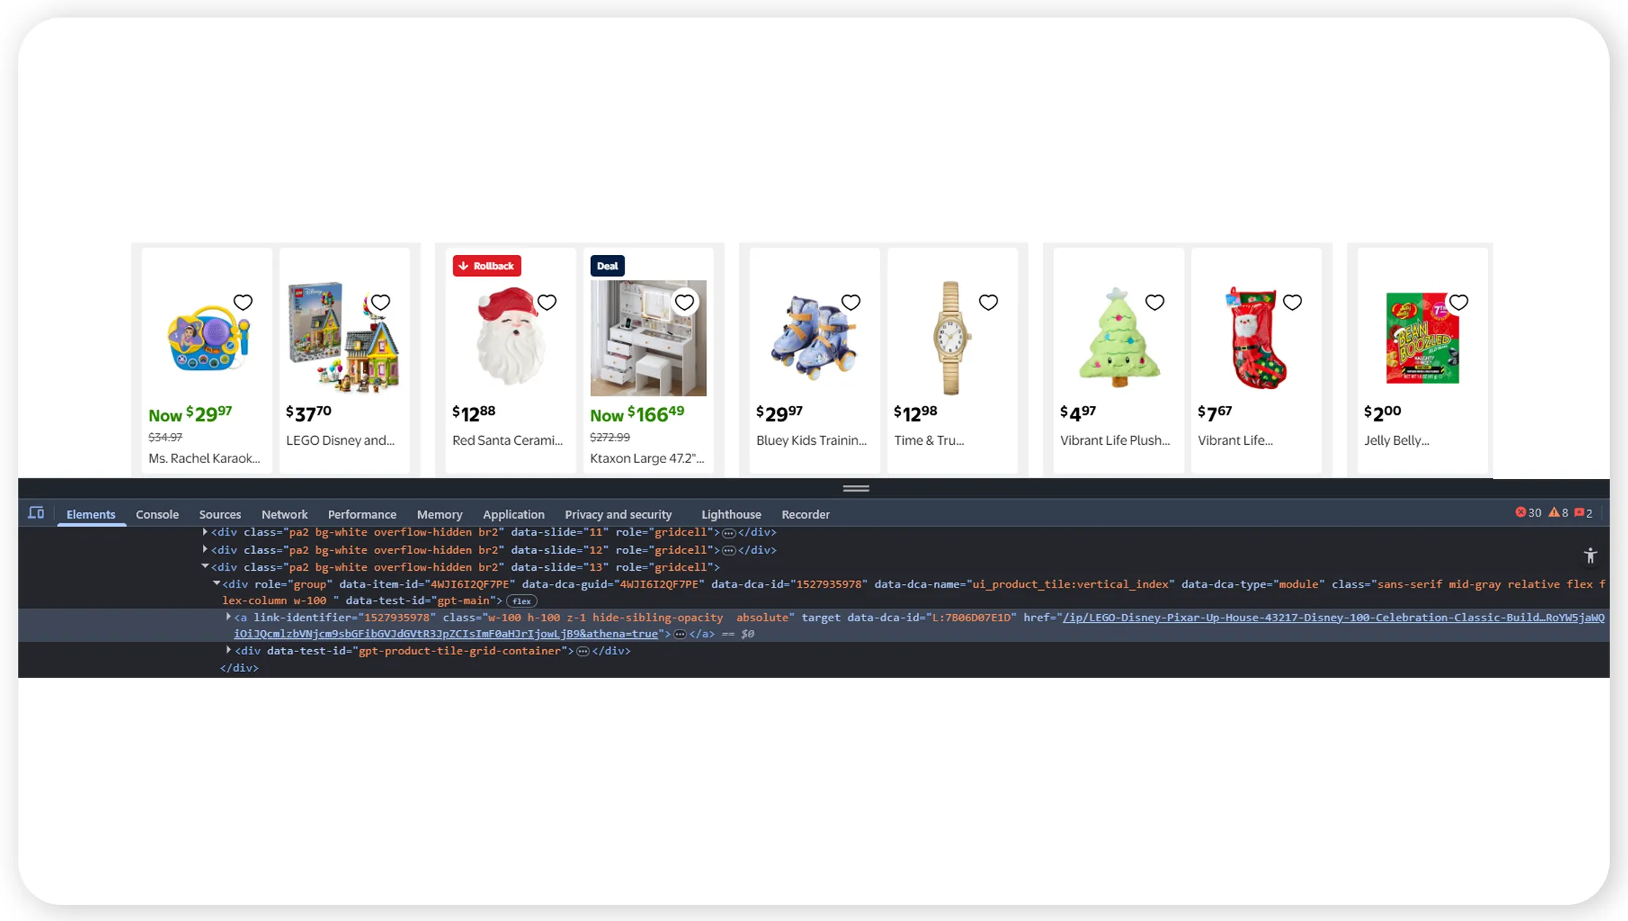1628x921 pixels.
Task: Click the warnings counter icon showing 8
Action: [x=1558, y=512]
